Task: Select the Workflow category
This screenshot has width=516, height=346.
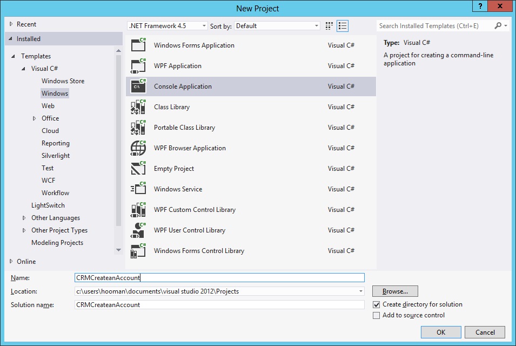Action: click(55, 193)
